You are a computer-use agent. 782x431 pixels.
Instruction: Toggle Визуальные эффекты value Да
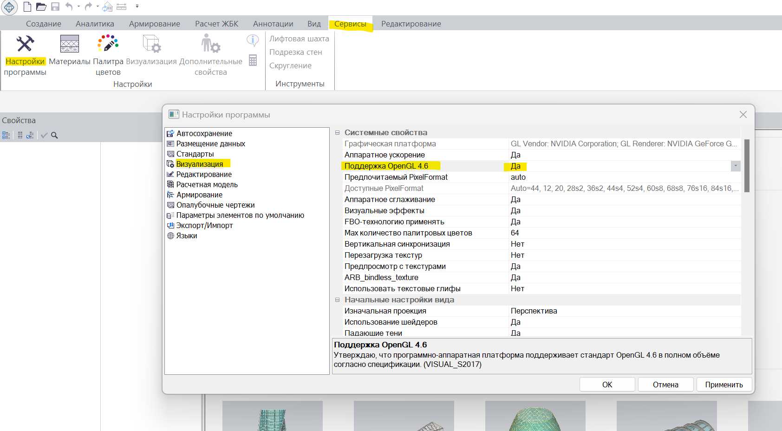[515, 210]
